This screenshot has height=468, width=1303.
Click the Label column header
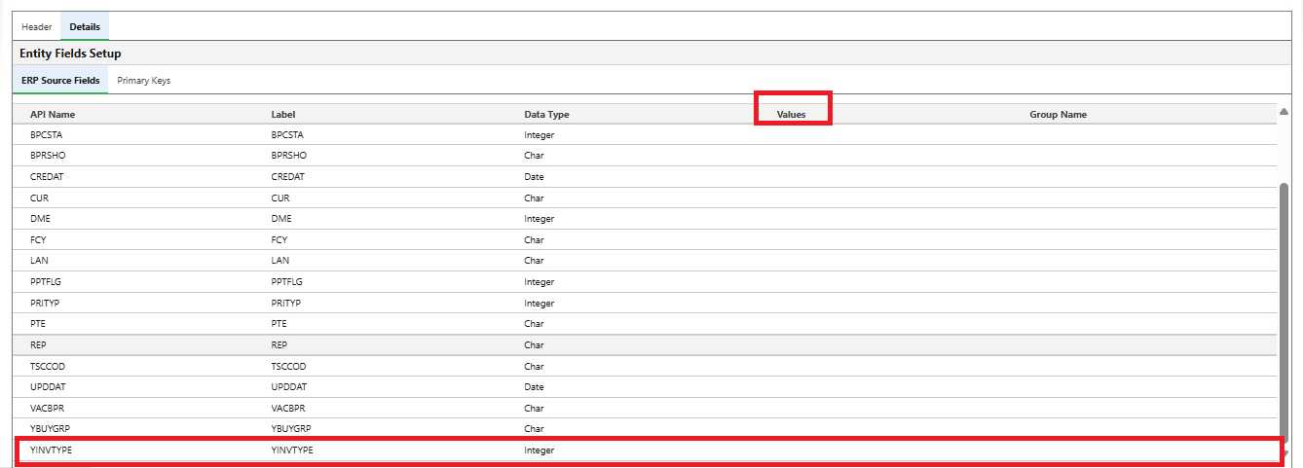point(283,115)
